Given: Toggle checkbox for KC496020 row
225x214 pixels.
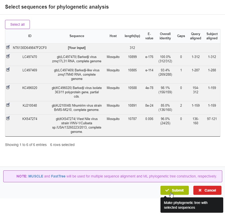Looking at the screenshot, I should point(8,87).
